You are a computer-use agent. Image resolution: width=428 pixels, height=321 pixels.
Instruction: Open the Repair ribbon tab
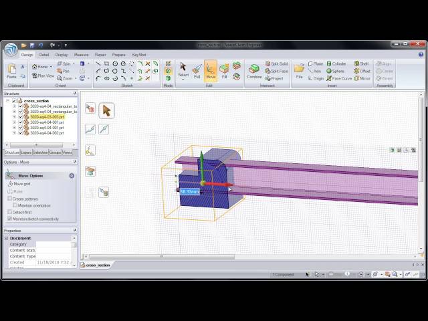(100, 55)
